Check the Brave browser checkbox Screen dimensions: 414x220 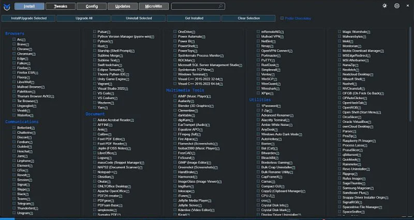[14, 44]
